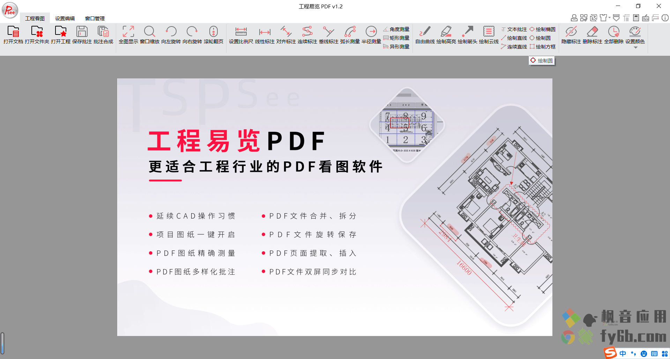Viewport: 670px width, 359px height.
Task: Open the keyboard shortcuts icon
Action: coord(646,18)
